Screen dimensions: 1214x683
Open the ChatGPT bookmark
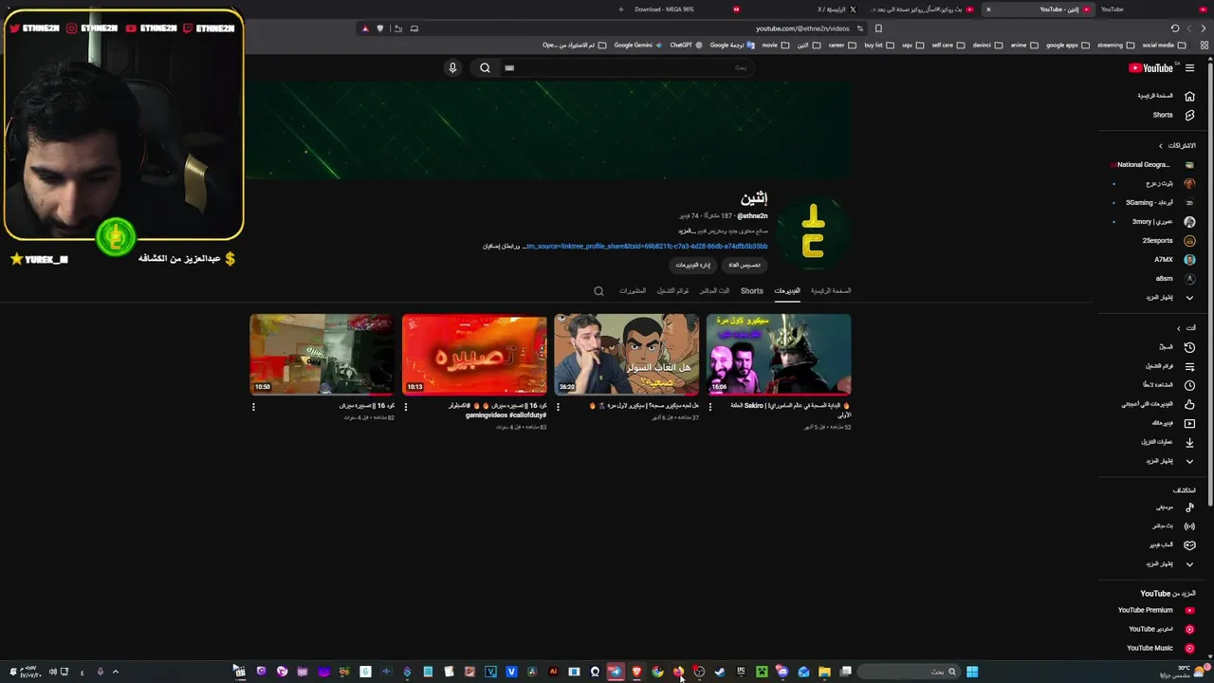click(687, 45)
